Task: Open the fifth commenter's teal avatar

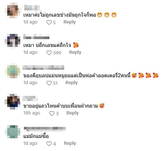Action: [12, 132]
